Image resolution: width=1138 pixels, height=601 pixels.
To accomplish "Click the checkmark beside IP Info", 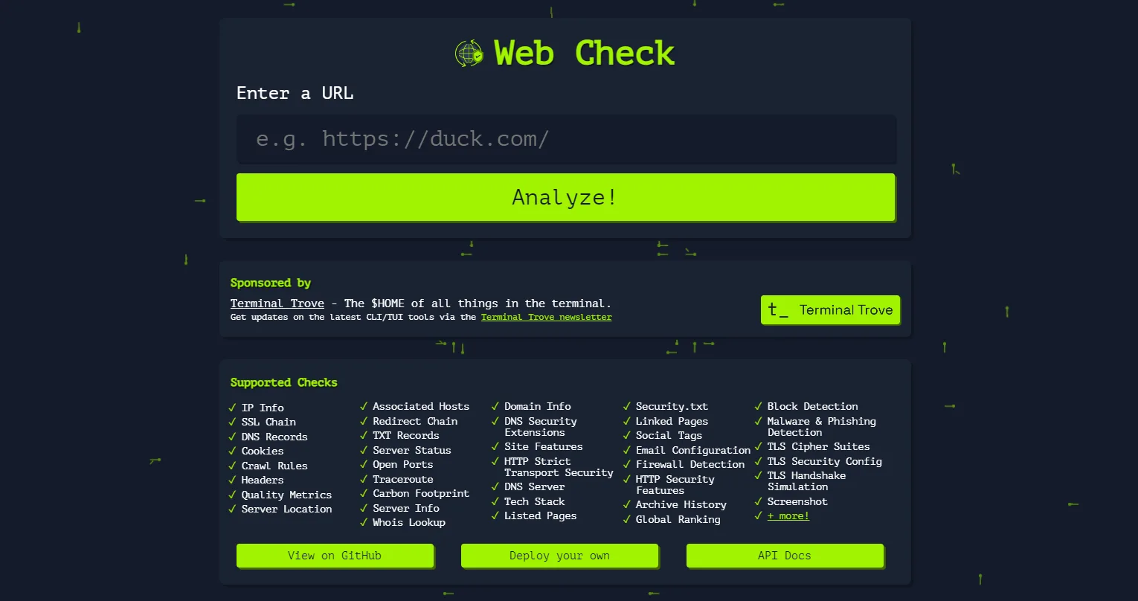I will [x=232, y=408].
